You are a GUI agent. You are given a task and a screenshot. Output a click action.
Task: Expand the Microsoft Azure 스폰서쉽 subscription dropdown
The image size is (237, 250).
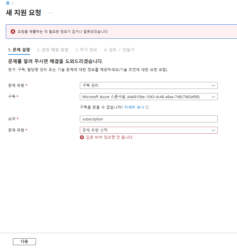pyautogui.click(x=149, y=97)
